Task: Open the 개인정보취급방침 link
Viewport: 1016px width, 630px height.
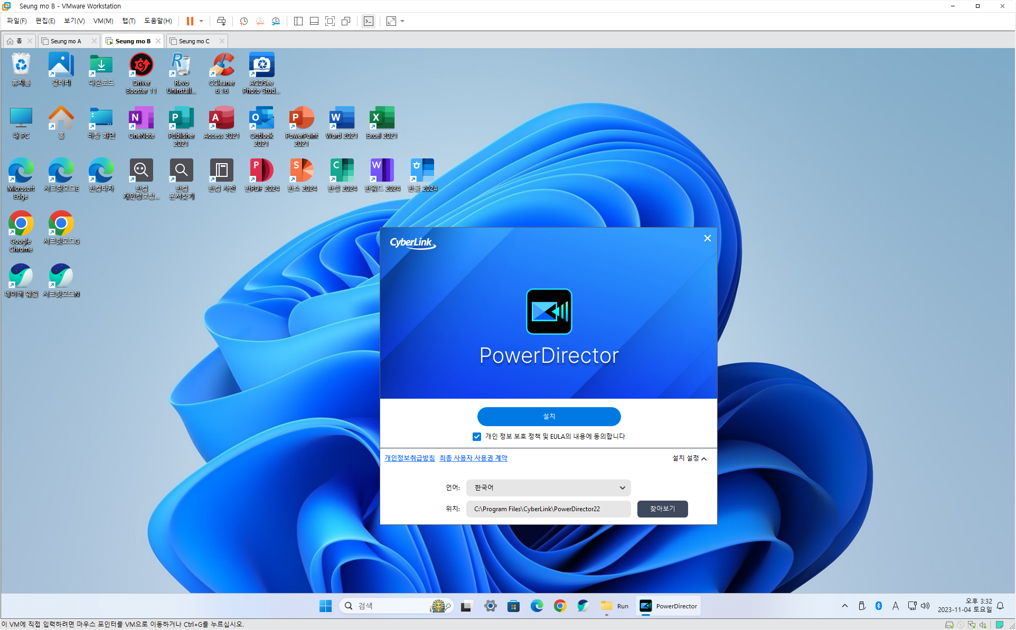Action: pyautogui.click(x=409, y=458)
